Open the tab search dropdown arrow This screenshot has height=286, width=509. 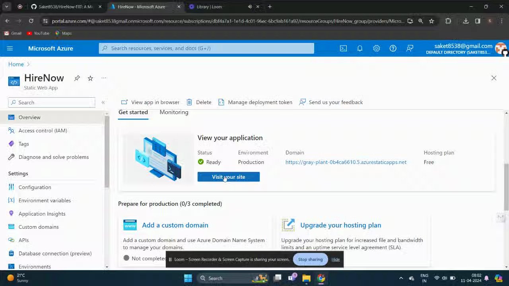tap(6, 7)
